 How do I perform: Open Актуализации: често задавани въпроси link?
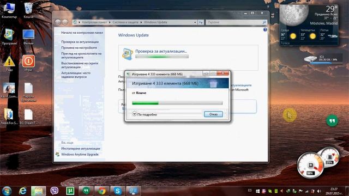coord(76,75)
